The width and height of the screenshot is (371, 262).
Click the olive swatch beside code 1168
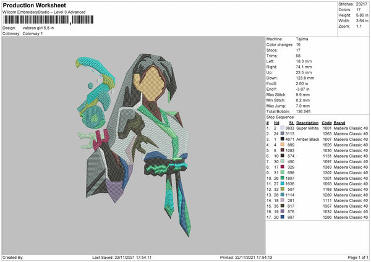click(283, 189)
